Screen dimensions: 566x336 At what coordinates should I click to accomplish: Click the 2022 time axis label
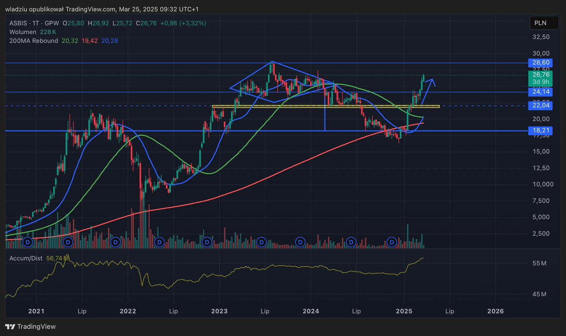(128, 311)
